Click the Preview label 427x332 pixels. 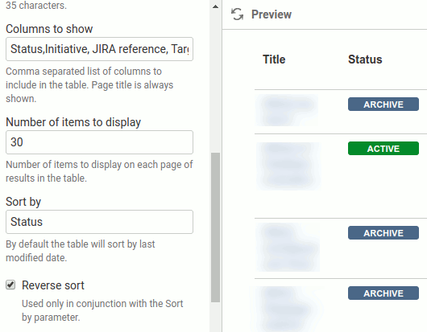point(272,14)
